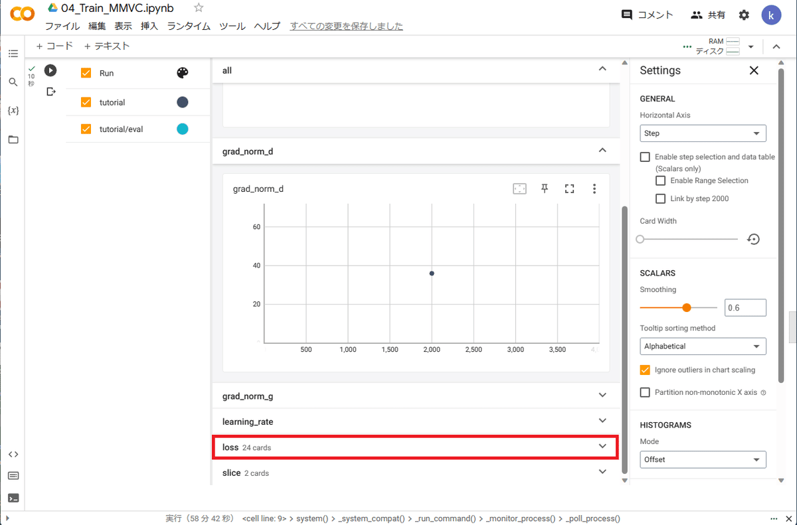Open the 編集 menu

pyautogui.click(x=97, y=27)
